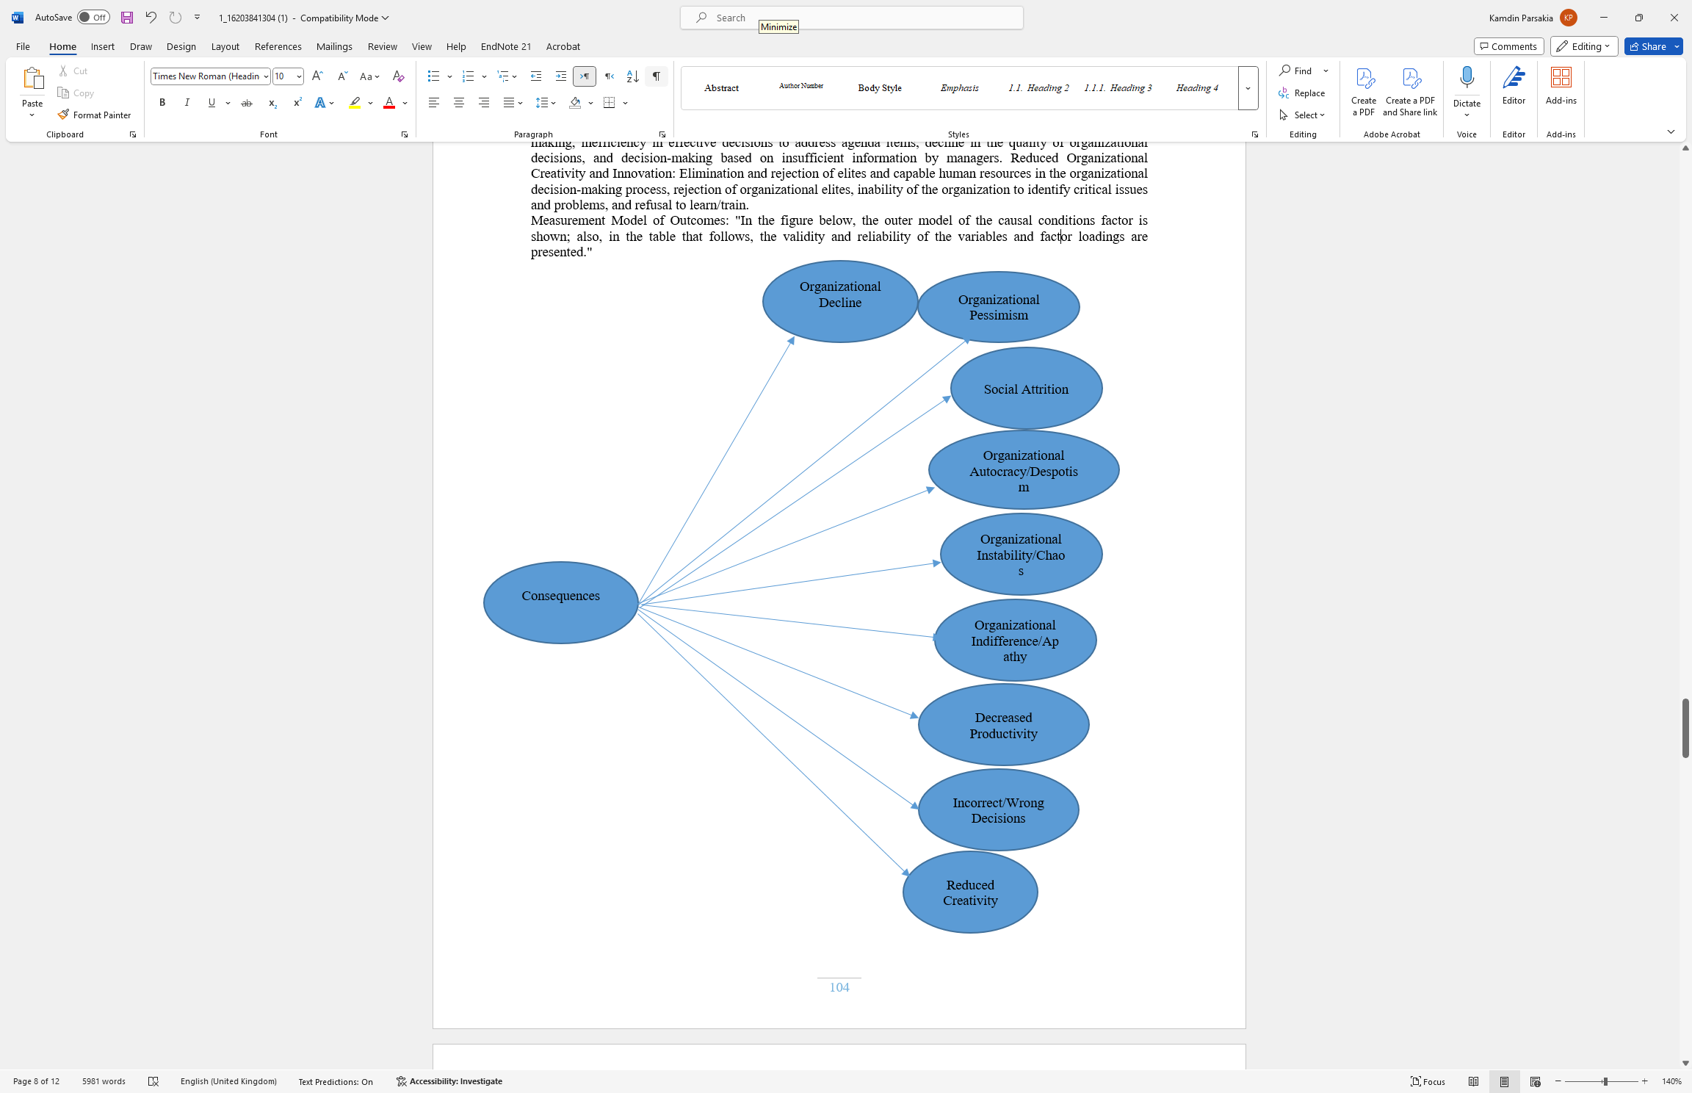Image resolution: width=1692 pixels, height=1093 pixels.
Task: Open the Layout tab
Action: tap(225, 46)
